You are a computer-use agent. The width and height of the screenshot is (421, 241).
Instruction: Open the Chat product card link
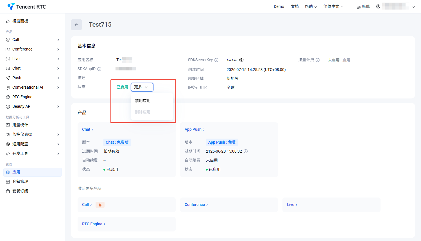pos(88,129)
